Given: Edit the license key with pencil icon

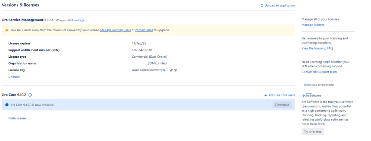Looking at the screenshot, I should click(171, 70).
